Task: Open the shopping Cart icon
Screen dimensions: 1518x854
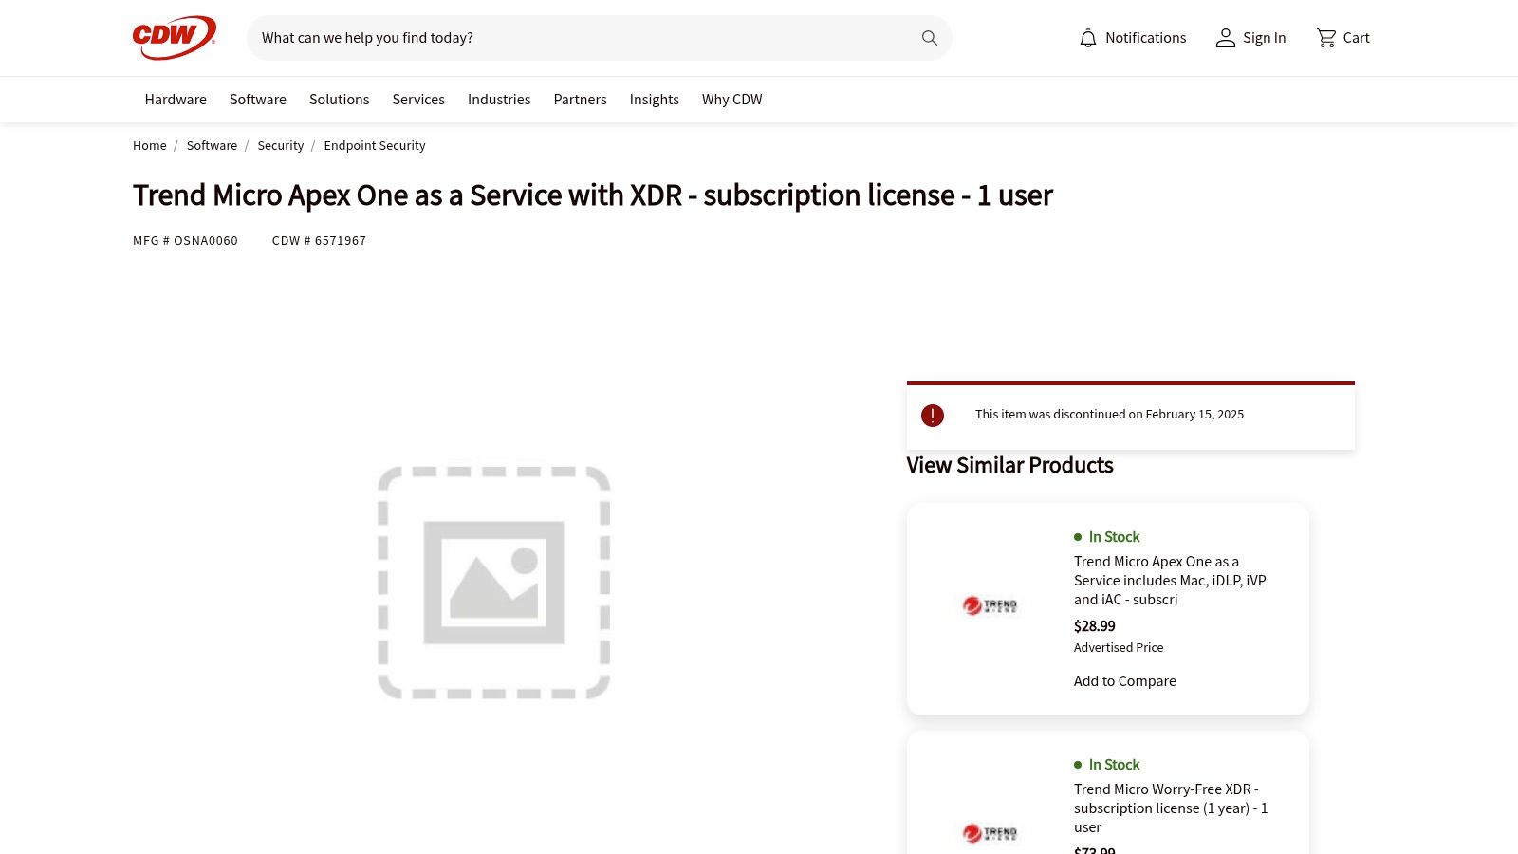Action: [1325, 38]
